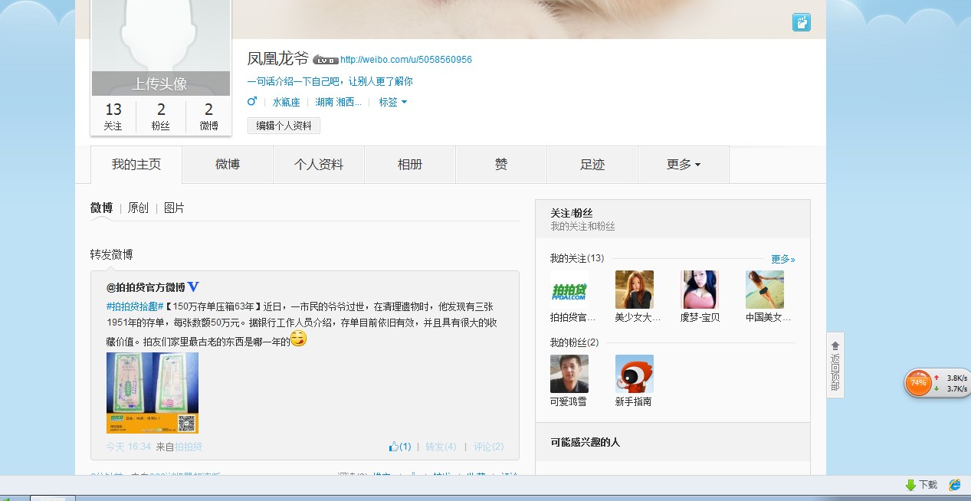Image resolution: width=971 pixels, height=501 pixels.
Task: Click the 今天 16:34 timestamp
Action: (129, 447)
